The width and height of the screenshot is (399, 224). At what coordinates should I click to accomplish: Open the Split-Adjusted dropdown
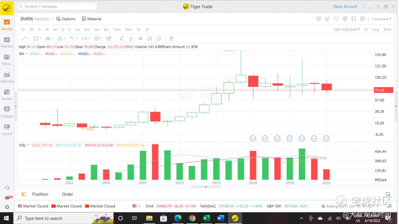coord(347,30)
